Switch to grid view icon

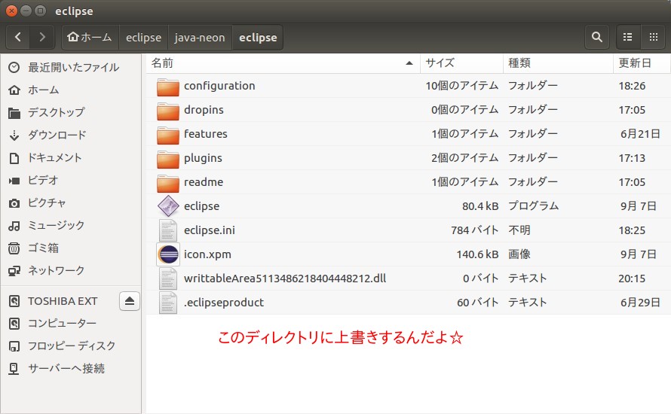[x=654, y=38]
